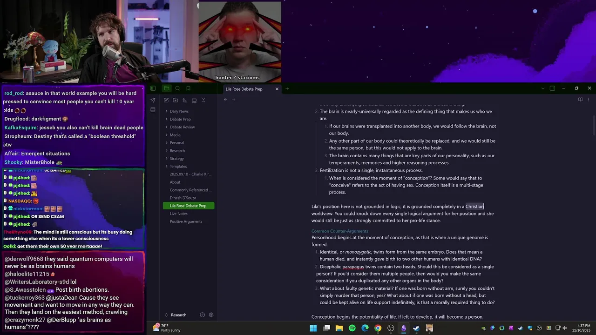Click the hunter / staxioms video thumbnail

240,42
